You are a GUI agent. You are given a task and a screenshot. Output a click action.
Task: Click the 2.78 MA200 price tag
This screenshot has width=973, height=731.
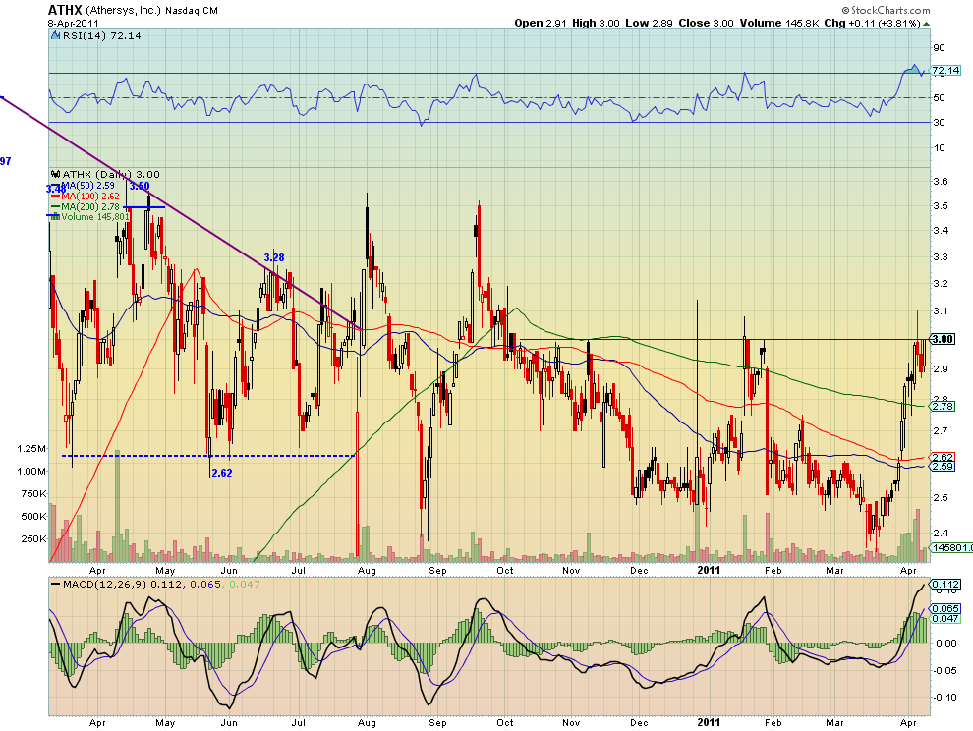coord(943,407)
